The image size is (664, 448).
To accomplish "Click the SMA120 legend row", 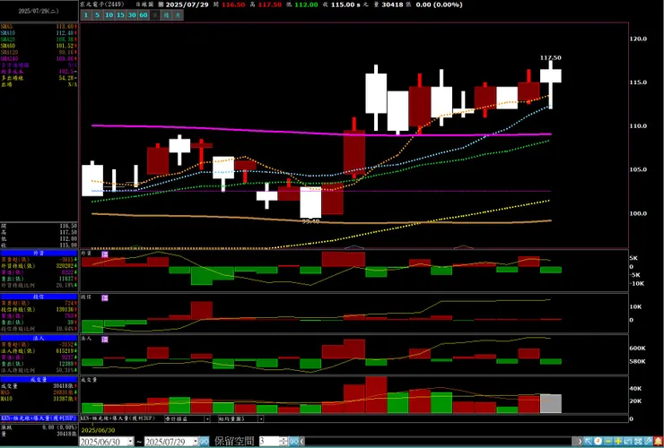I will 39,53.
